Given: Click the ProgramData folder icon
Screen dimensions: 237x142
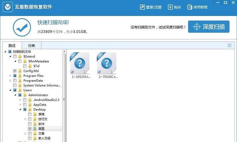Looking at the screenshot, I should [x=20, y=81].
